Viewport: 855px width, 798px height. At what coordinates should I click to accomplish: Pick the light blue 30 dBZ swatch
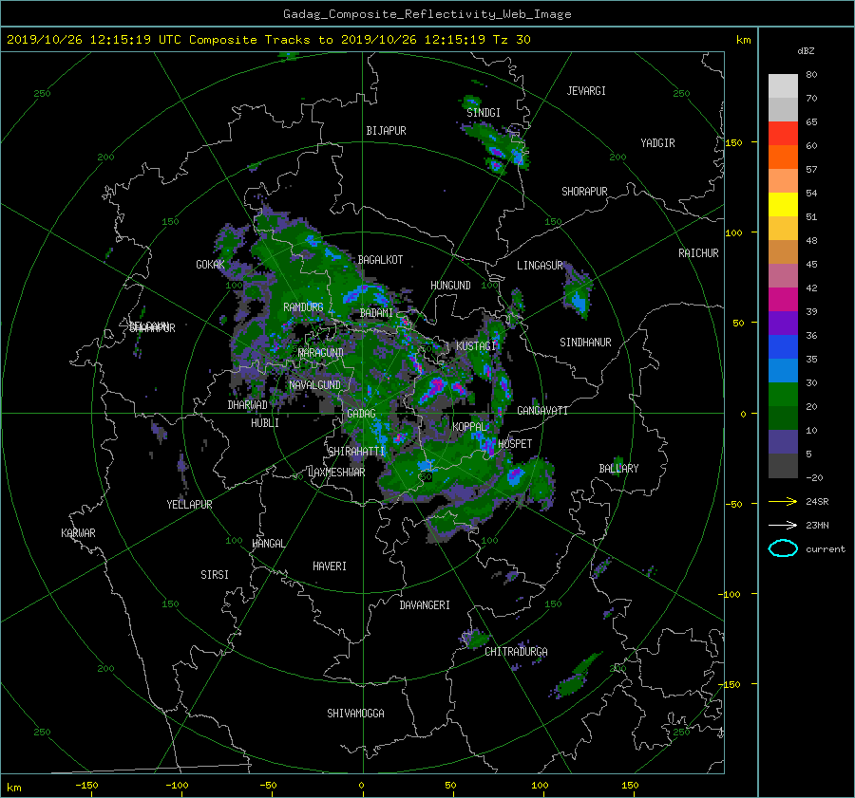click(783, 371)
